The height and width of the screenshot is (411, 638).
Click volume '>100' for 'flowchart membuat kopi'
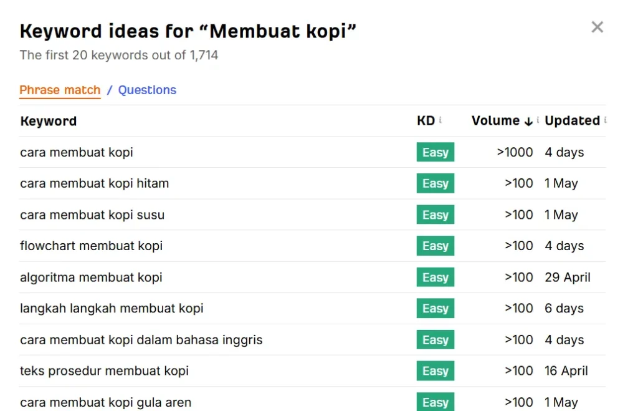pos(519,246)
